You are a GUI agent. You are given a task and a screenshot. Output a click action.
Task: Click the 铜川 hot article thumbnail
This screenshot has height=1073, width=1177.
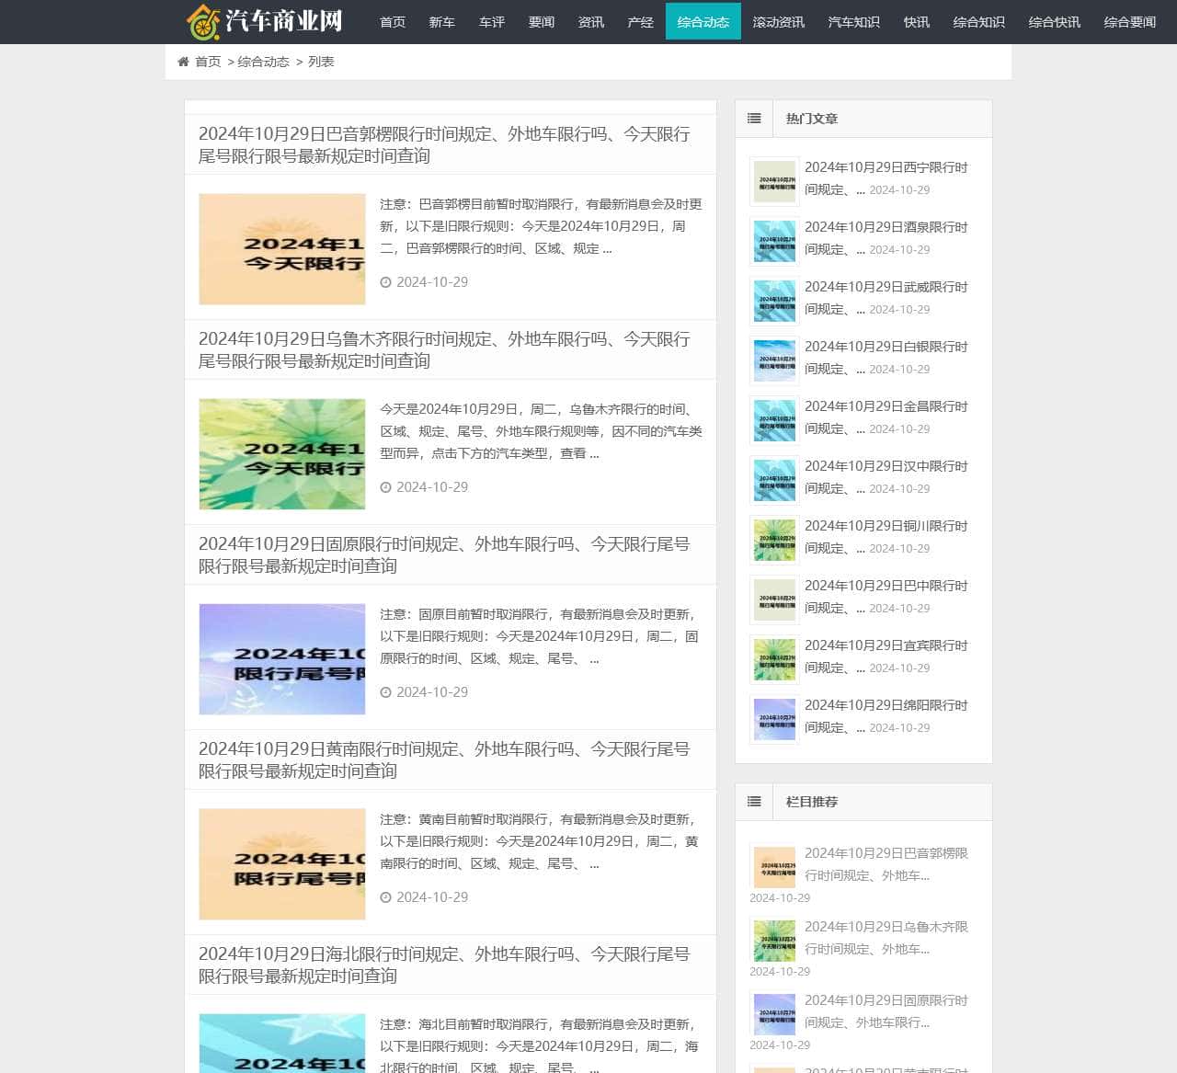tap(774, 540)
